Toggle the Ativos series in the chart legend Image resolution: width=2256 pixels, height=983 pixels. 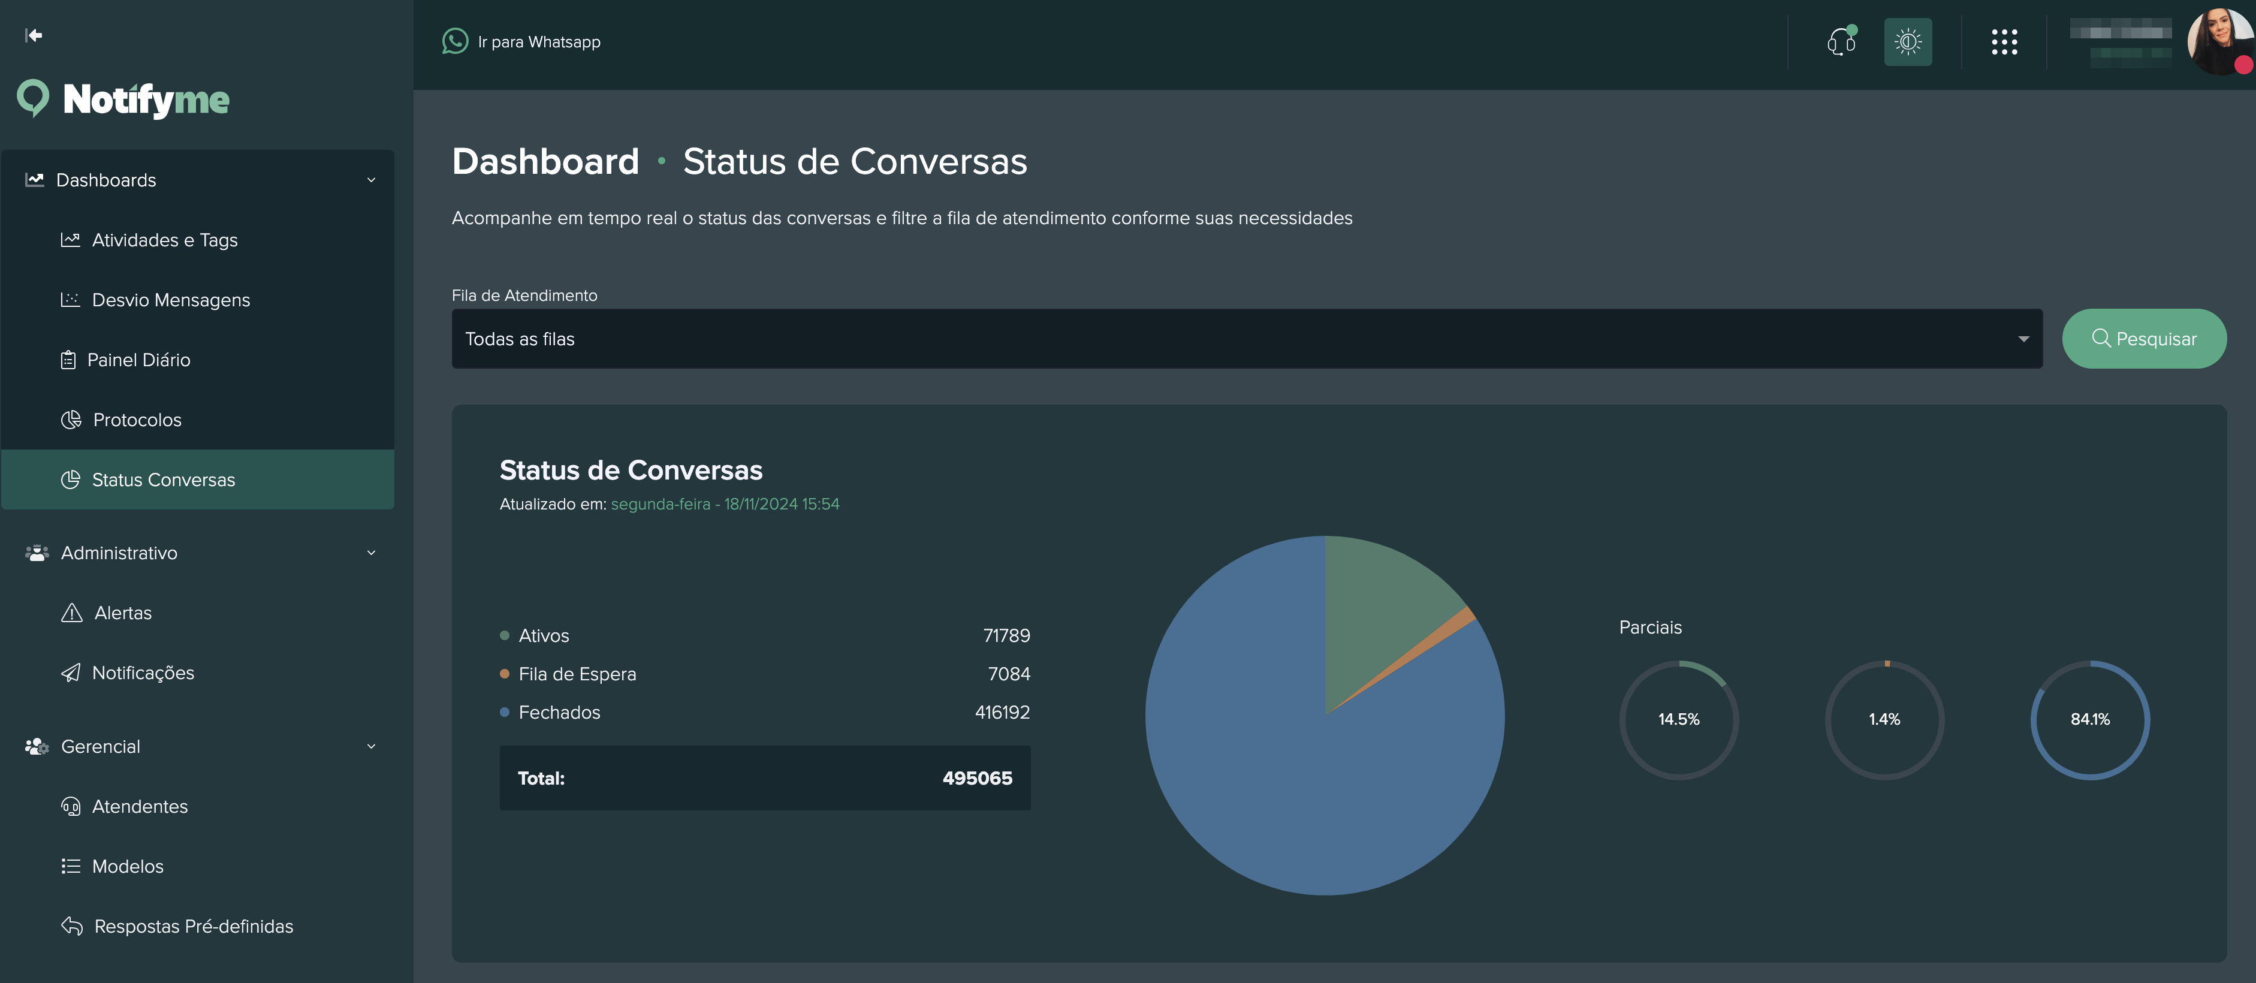(542, 636)
